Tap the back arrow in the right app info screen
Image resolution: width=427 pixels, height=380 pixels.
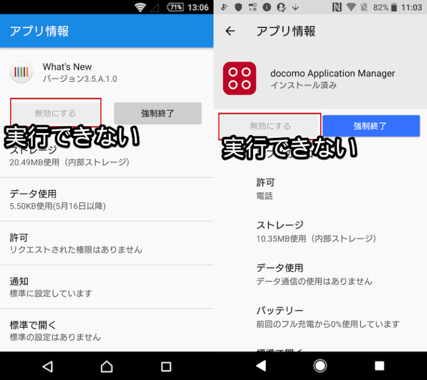pyautogui.click(x=230, y=31)
